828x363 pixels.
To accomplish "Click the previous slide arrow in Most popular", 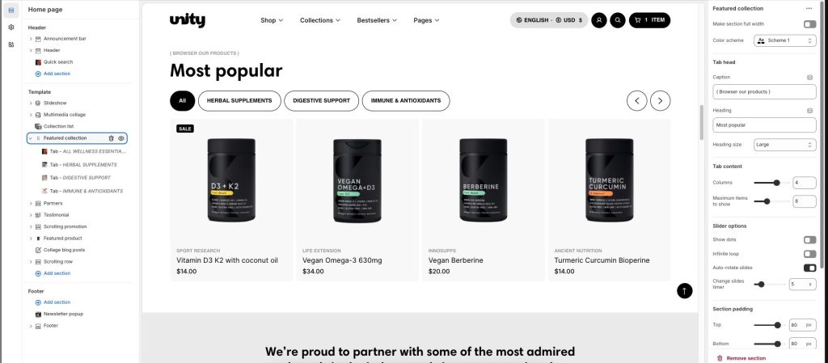I will 637,101.
